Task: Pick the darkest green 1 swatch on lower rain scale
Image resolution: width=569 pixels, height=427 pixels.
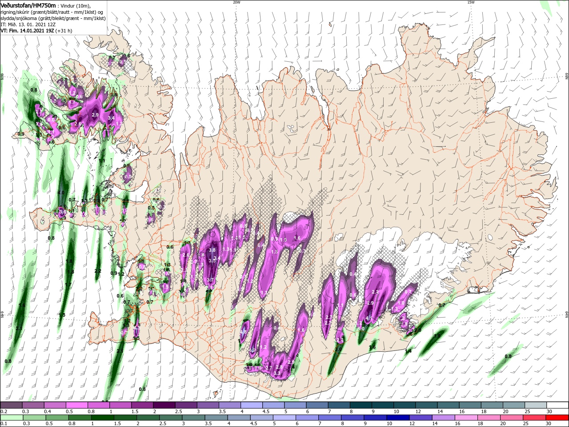Action: click(x=103, y=418)
